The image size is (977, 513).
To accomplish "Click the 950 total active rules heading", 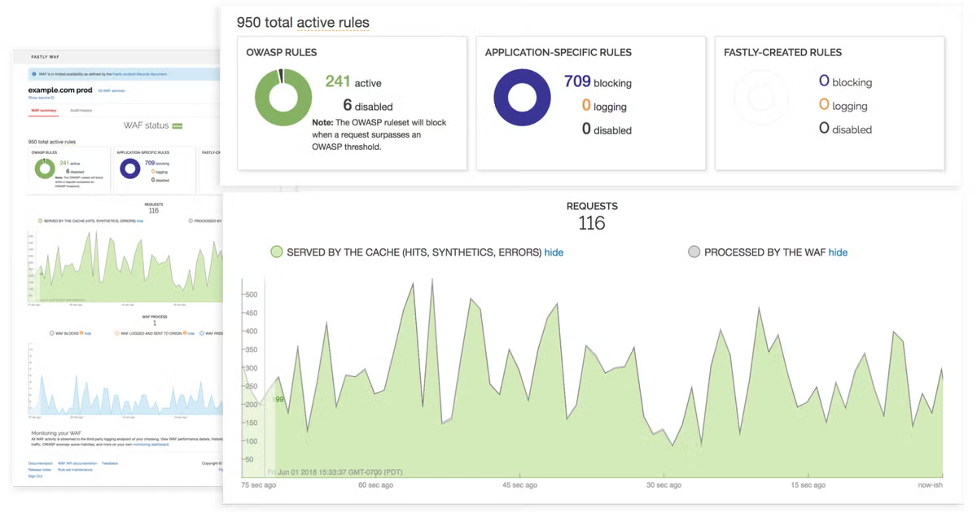I will (303, 22).
